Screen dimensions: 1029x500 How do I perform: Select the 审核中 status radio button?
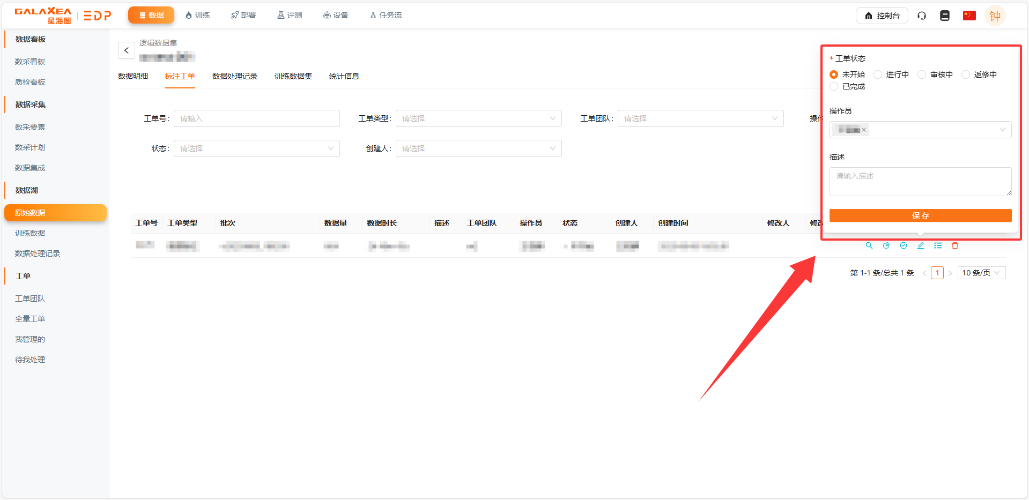coord(922,74)
